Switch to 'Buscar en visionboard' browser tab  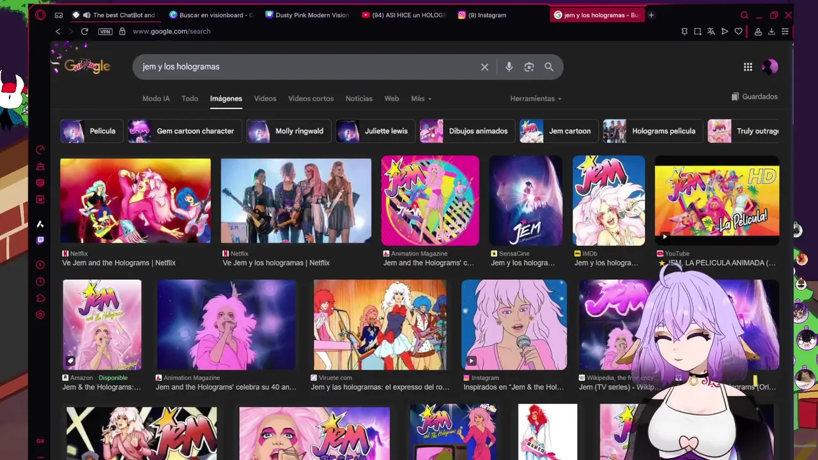click(x=212, y=15)
